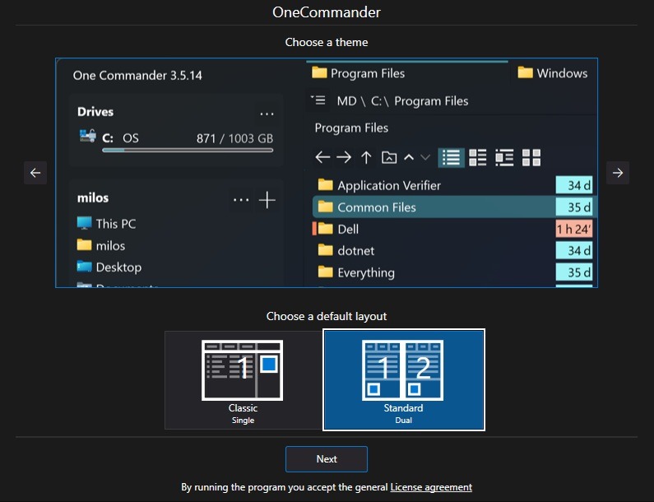Click the 34 d tag beside dotnet
Screen dimensions: 654x502
(574, 250)
